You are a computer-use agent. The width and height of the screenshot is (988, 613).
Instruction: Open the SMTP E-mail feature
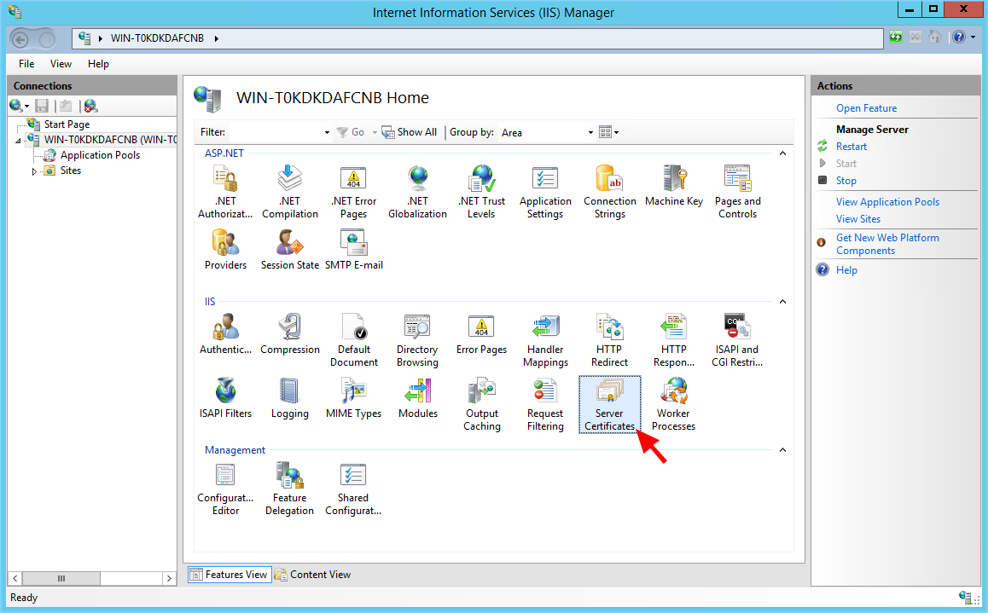pyautogui.click(x=353, y=250)
